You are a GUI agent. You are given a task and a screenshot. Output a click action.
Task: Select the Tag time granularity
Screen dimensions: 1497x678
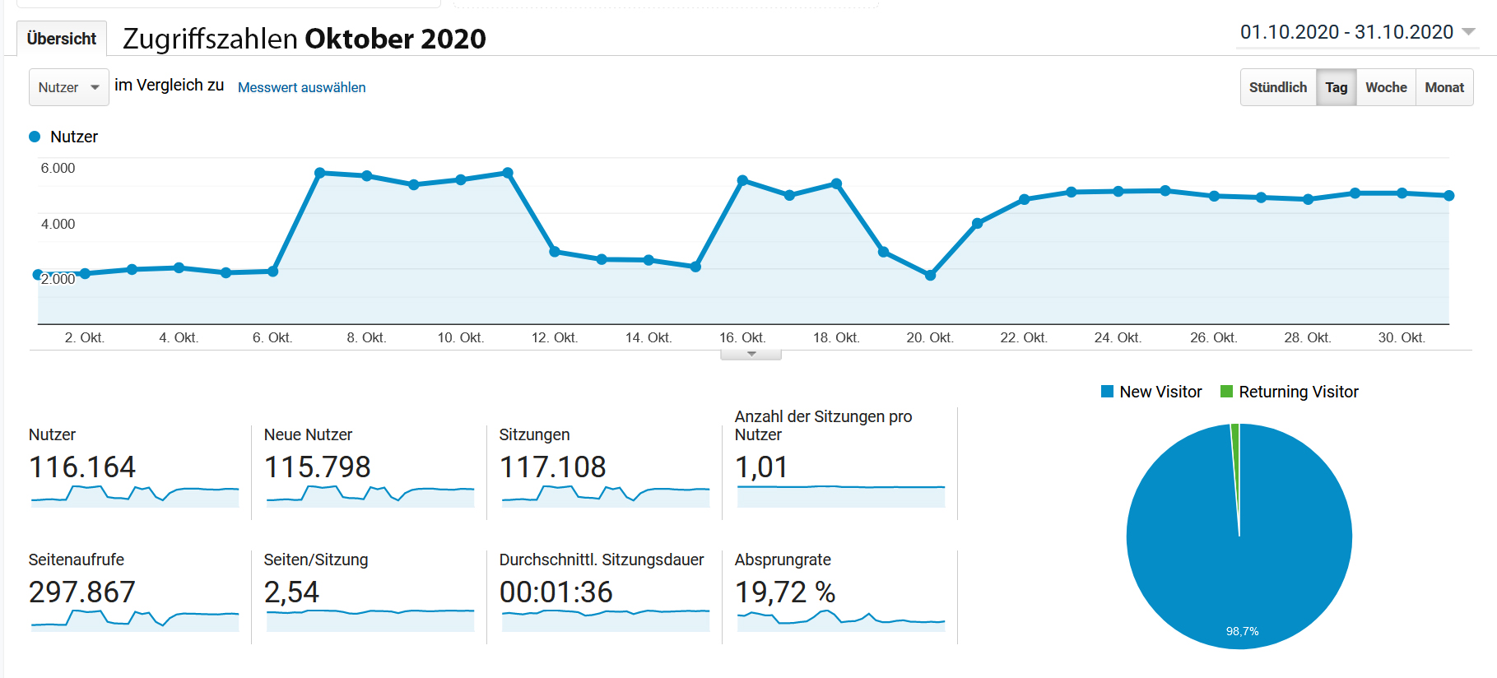1336,87
